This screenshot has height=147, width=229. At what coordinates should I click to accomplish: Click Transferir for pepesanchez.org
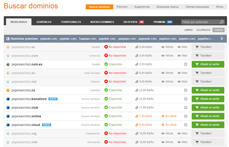(x=208, y=133)
